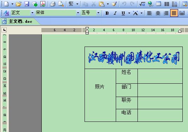This screenshot has height=132, width=188.
Task: Open the styles and formatting AA icon
Action: [6, 13]
